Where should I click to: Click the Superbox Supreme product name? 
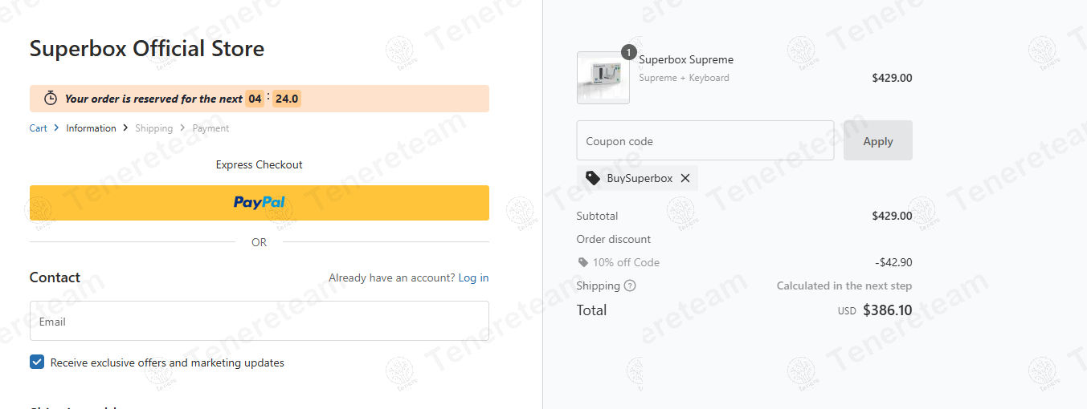(686, 59)
